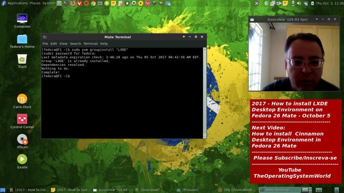The height and width of the screenshot is (193, 344).
Task: Click the microphone tray icon
Action: point(293,3)
